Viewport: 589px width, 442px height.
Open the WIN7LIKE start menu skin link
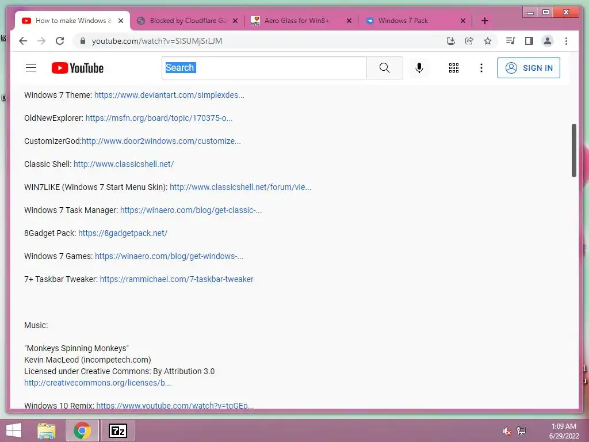point(240,187)
